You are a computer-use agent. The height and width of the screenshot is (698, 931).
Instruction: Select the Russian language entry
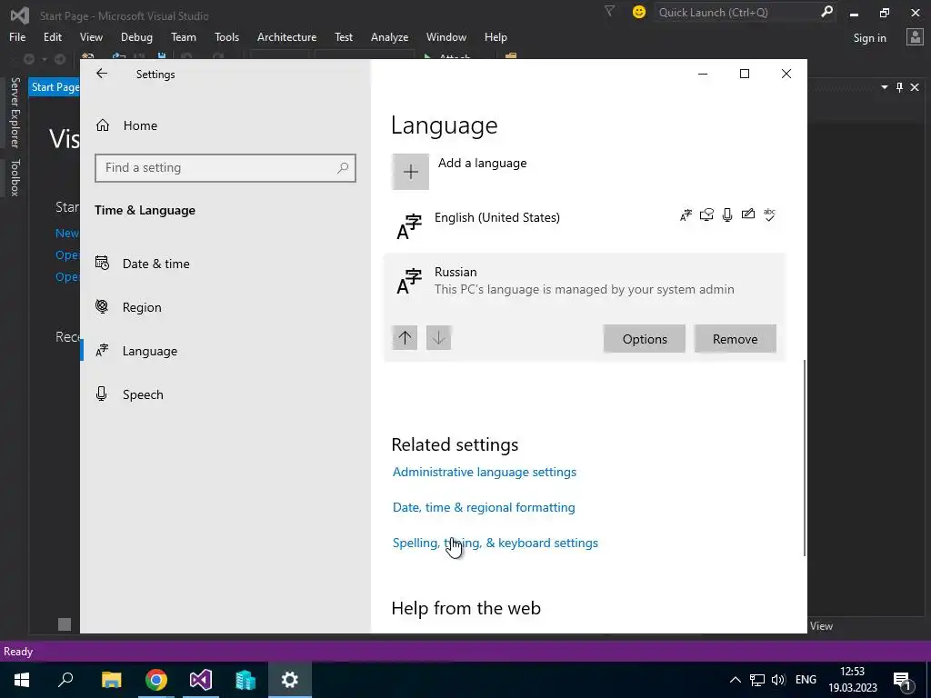585,281
